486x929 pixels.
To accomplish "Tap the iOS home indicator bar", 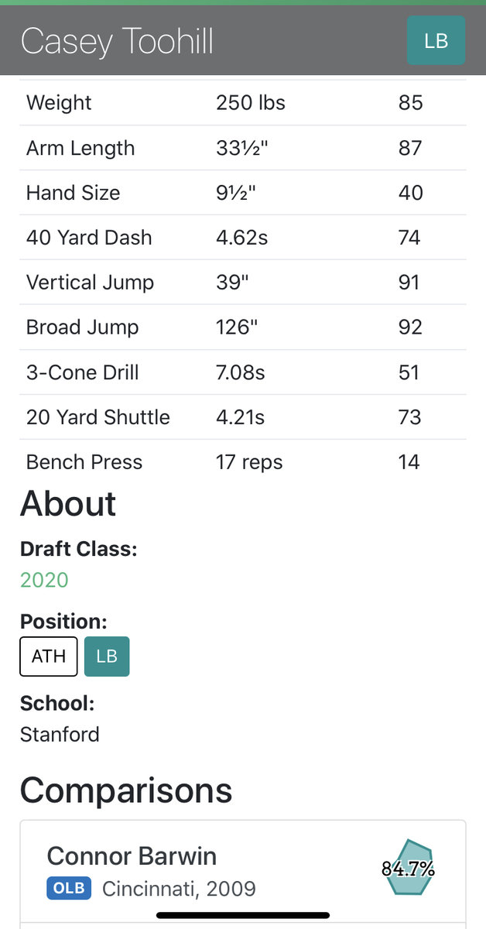I will click(243, 915).
